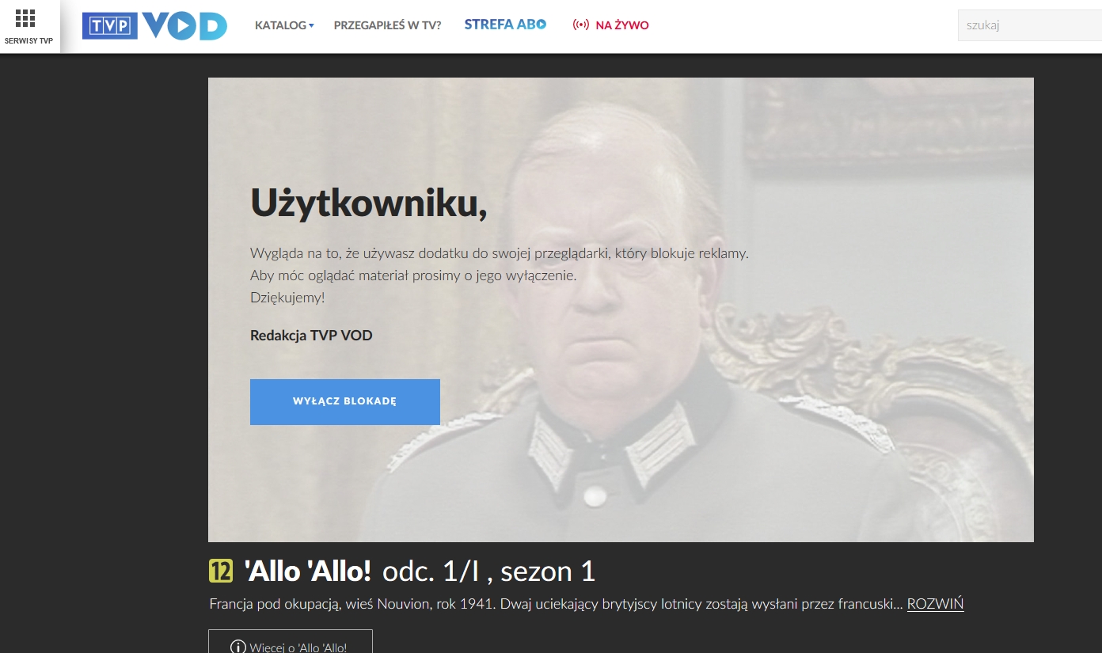1102x653 pixels.
Task: Click the TVP logo box
Action: click(x=110, y=26)
